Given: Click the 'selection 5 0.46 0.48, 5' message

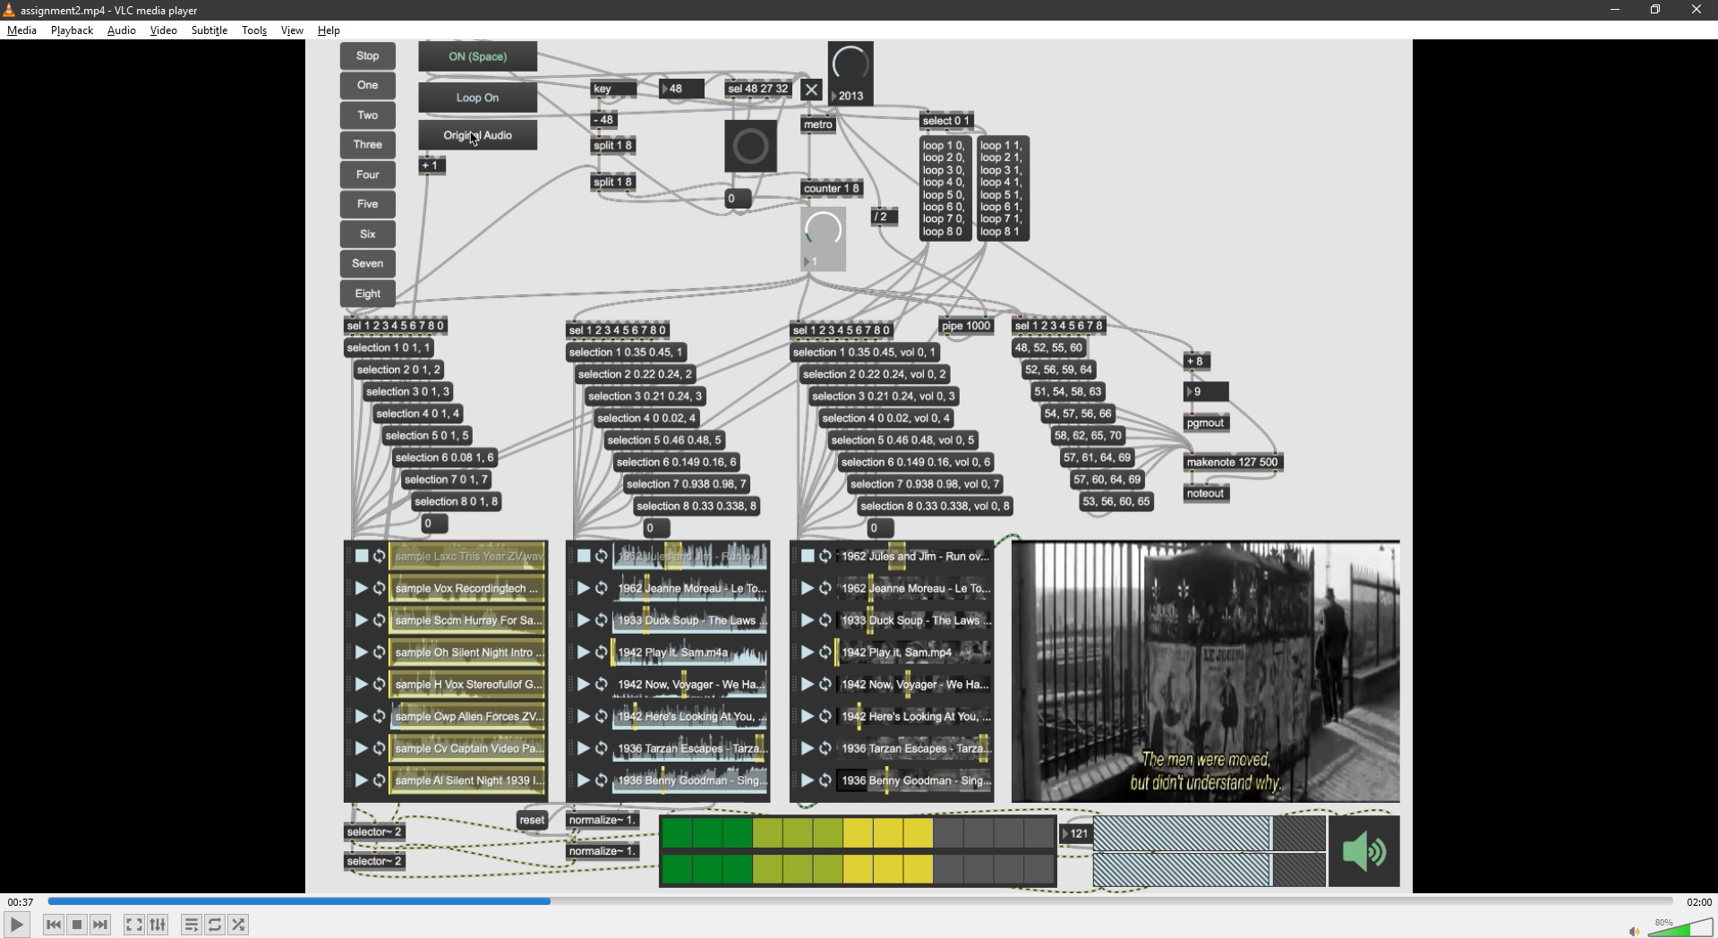Looking at the screenshot, I should (x=663, y=440).
